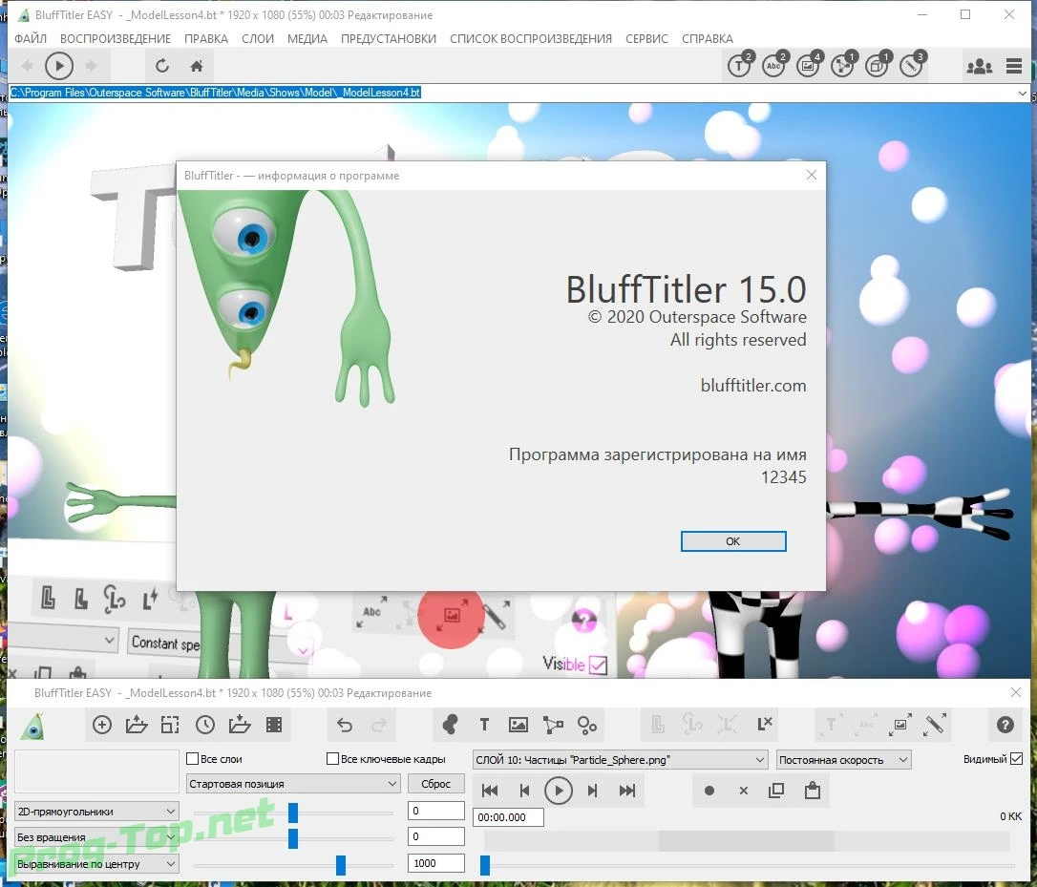Viewport: 1037px width, 887px height.
Task: Click the Сброс button
Action: [x=435, y=784]
